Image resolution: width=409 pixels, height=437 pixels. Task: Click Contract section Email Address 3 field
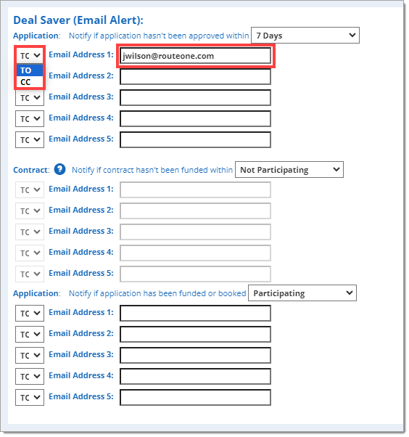[x=196, y=232]
